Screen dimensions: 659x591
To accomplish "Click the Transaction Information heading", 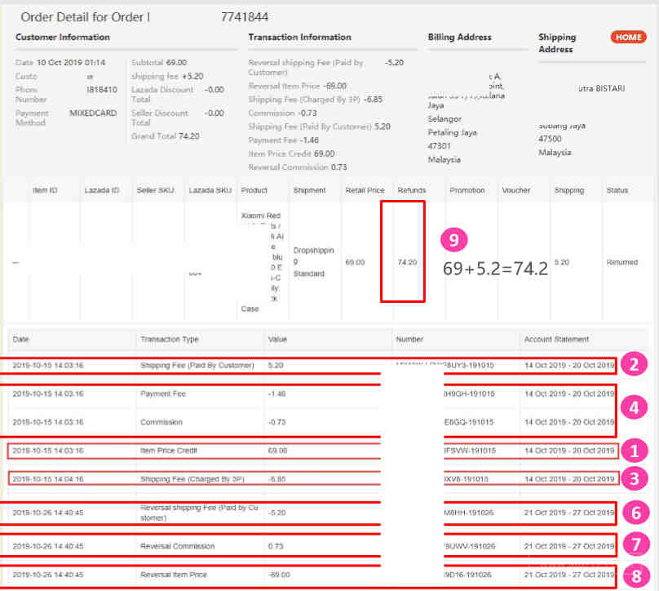I will tap(299, 37).
